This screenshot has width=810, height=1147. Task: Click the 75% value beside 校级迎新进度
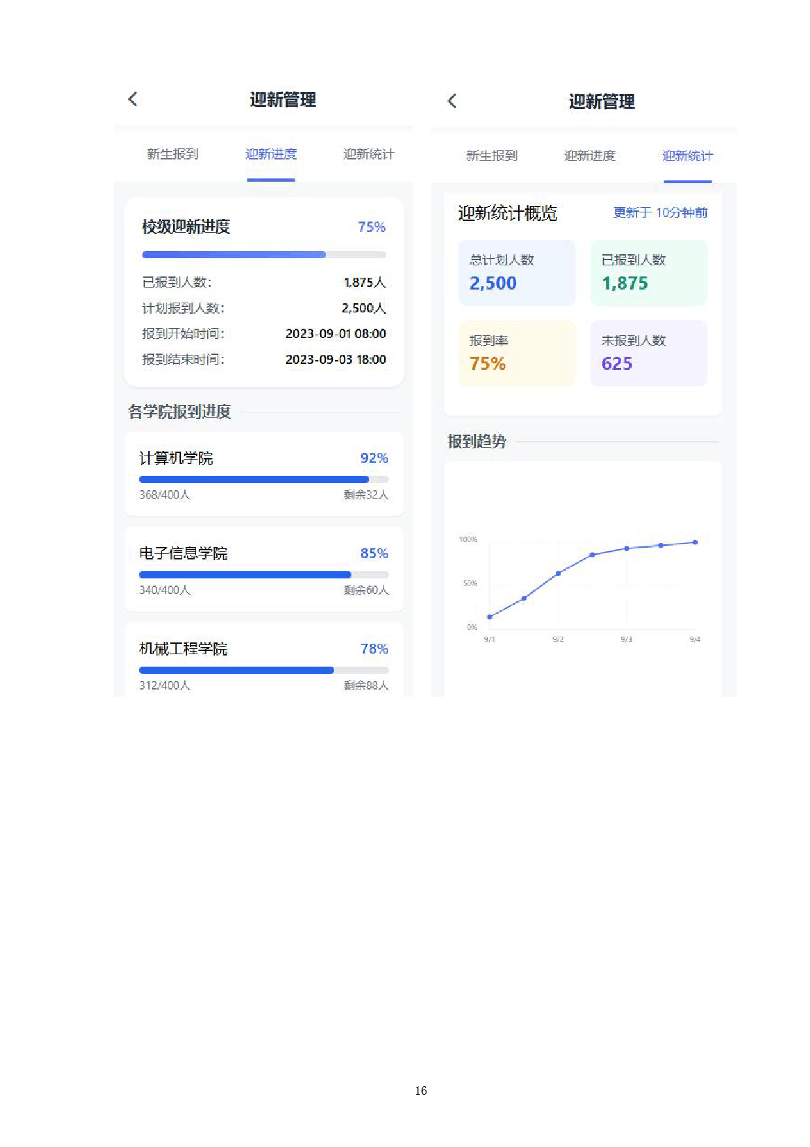(372, 227)
